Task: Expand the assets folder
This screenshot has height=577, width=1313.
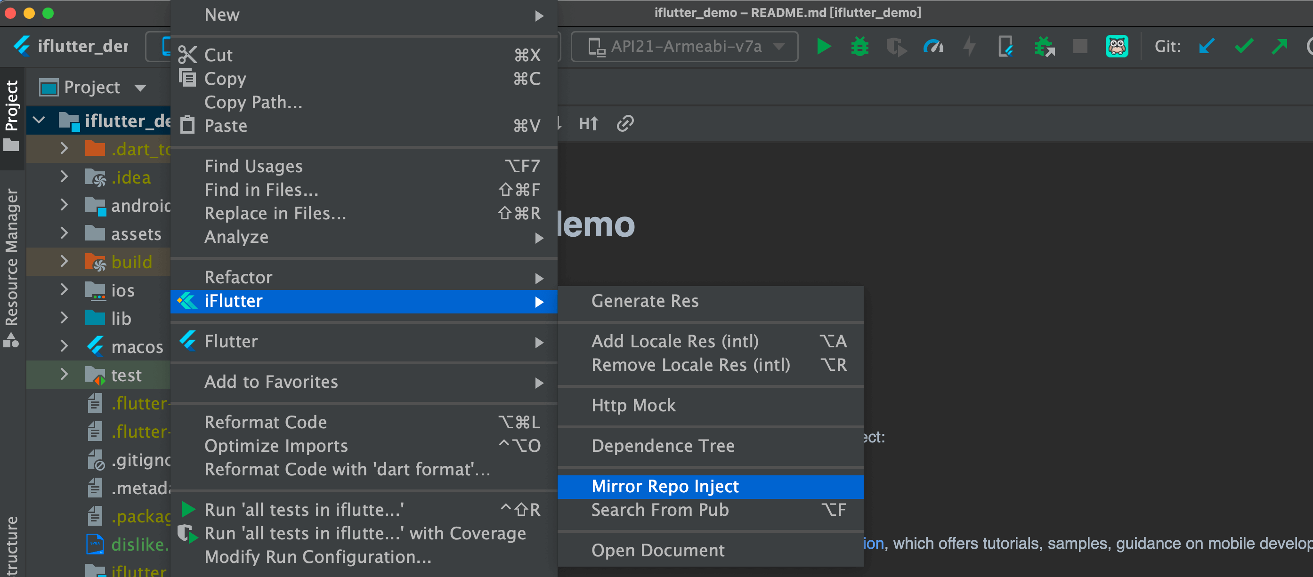Action: pyautogui.click(x=64, y=233)
